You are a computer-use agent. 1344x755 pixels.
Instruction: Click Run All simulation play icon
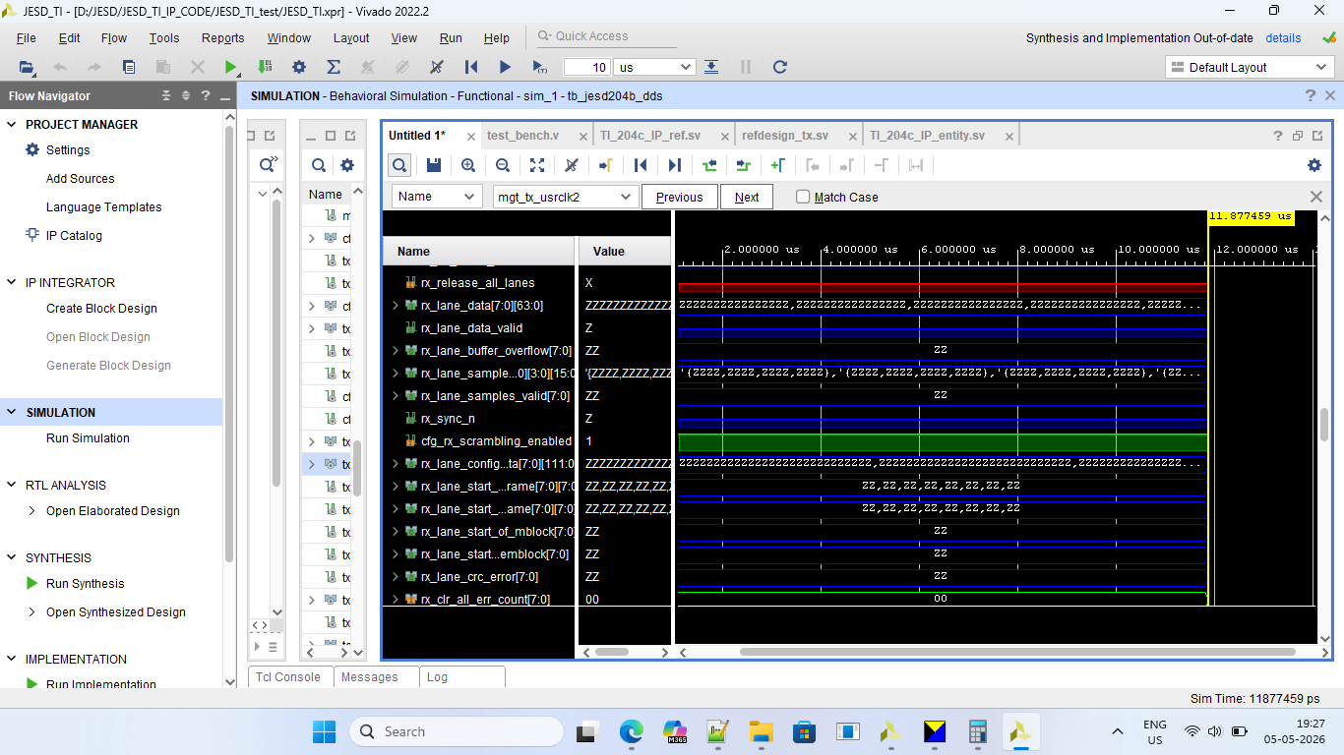[x=505, y=67]
